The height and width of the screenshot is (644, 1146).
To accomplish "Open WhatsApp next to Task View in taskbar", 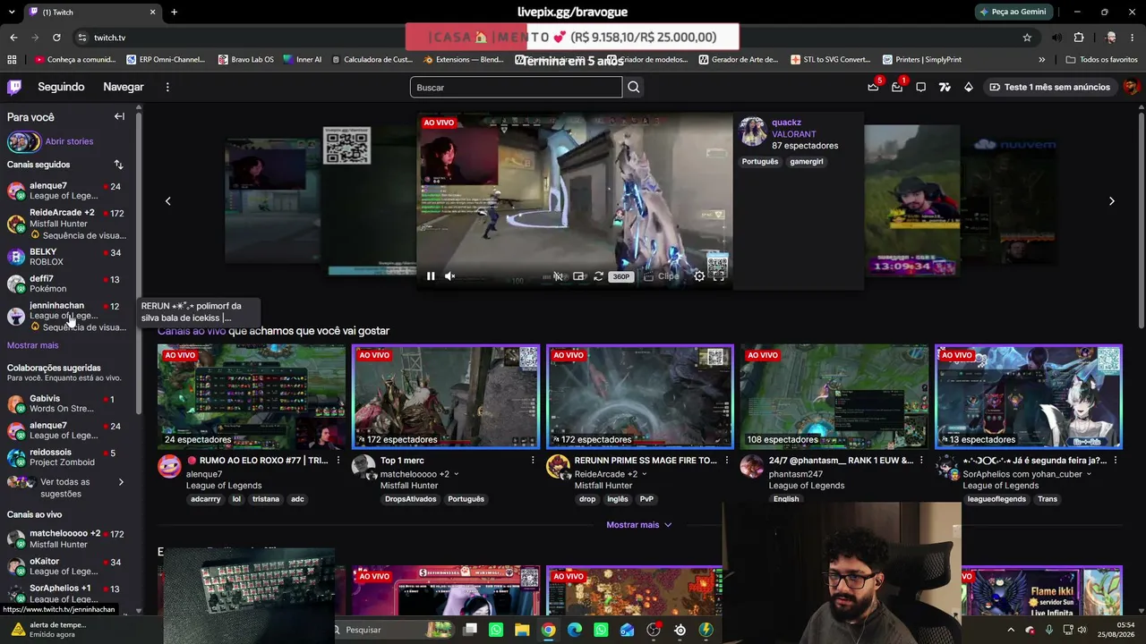I will [x=496, y=630].
